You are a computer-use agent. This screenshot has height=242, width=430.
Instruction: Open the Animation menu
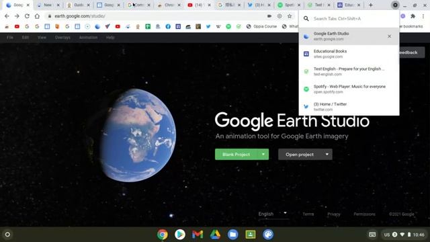88,38
